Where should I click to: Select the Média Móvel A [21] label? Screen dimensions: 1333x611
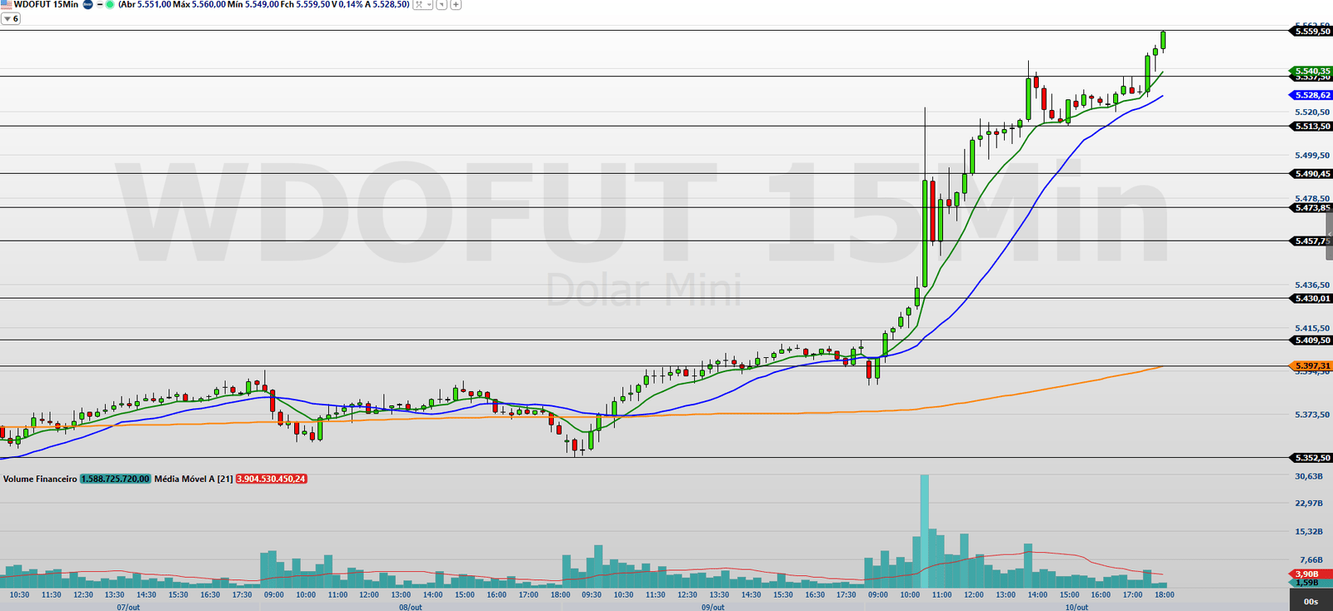(193, 479)
